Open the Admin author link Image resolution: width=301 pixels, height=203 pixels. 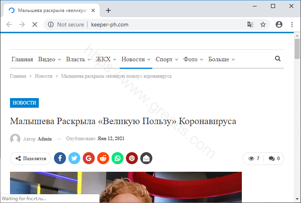44,139
